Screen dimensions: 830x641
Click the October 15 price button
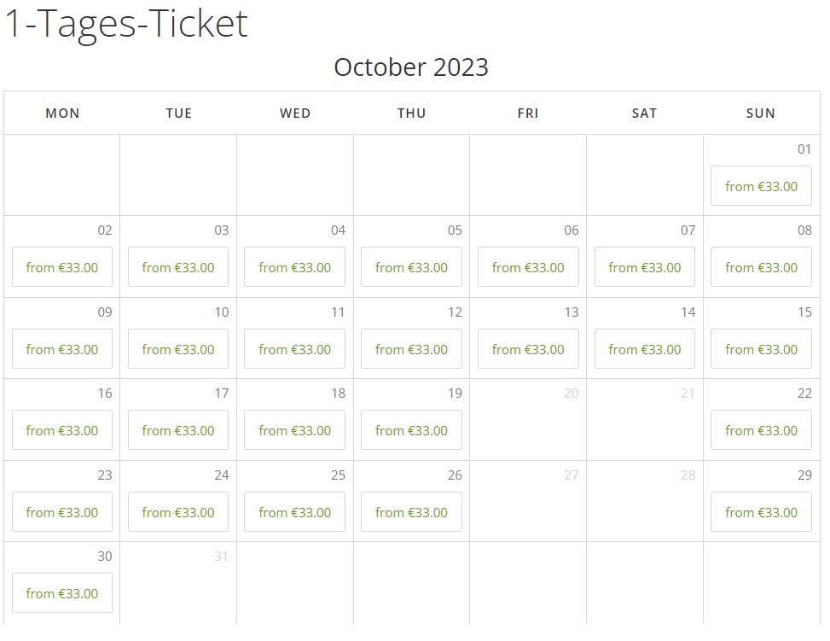pyautogui.click(x=761, y=349)
